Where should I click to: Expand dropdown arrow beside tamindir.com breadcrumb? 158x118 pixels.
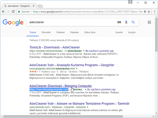[88, 107]
